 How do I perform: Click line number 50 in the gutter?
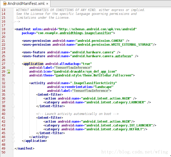tap(3, 152)
